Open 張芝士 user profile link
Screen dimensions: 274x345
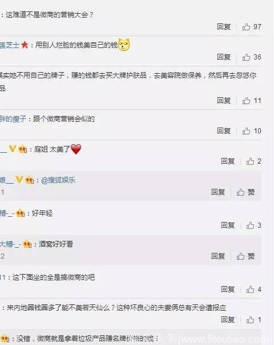[x=10, y=45]
